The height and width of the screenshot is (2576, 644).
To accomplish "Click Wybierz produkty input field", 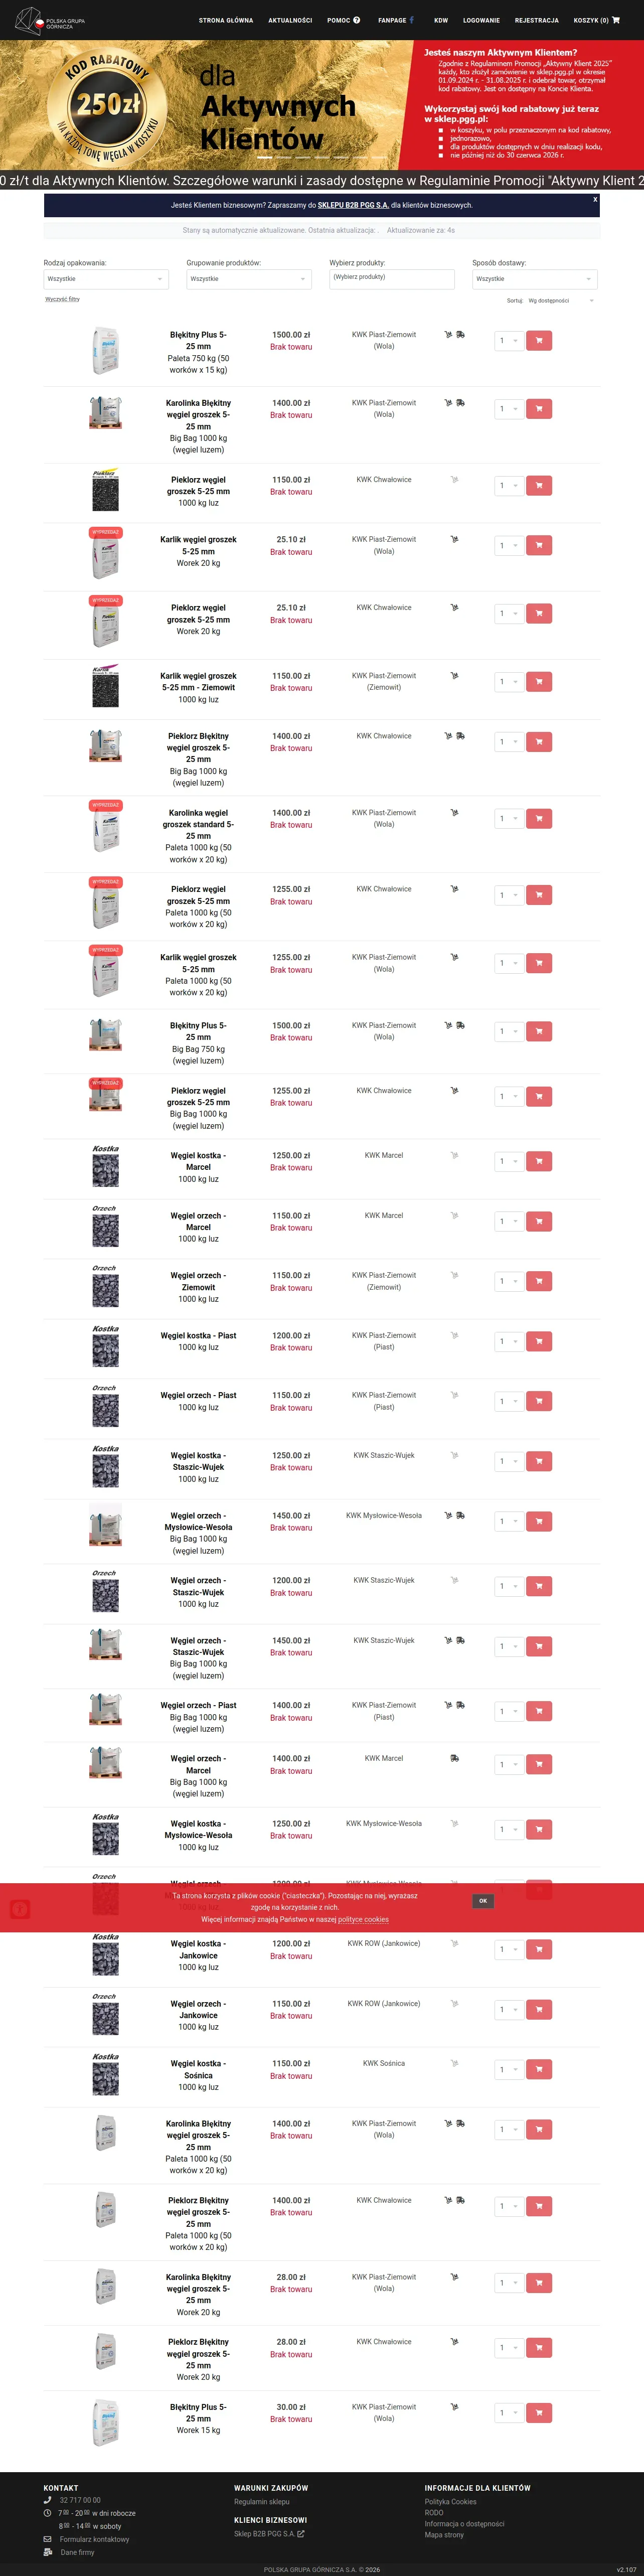I will [392, 279].
